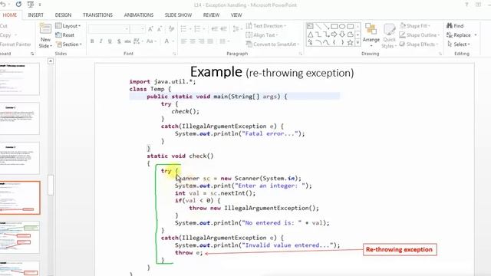Choose the right arrow shape
This screenshot has width=491, height=276.
click(x=334, y=34)
